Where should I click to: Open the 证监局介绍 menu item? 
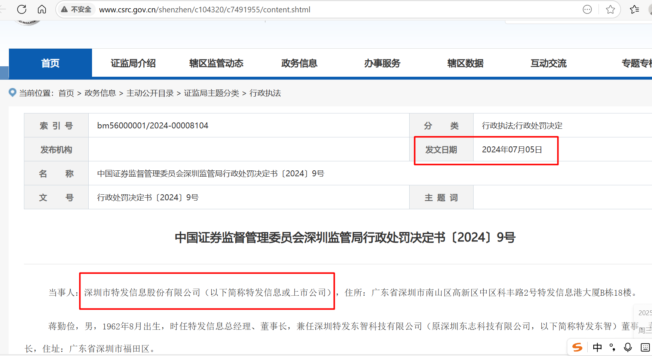click(x=133, y=63)
